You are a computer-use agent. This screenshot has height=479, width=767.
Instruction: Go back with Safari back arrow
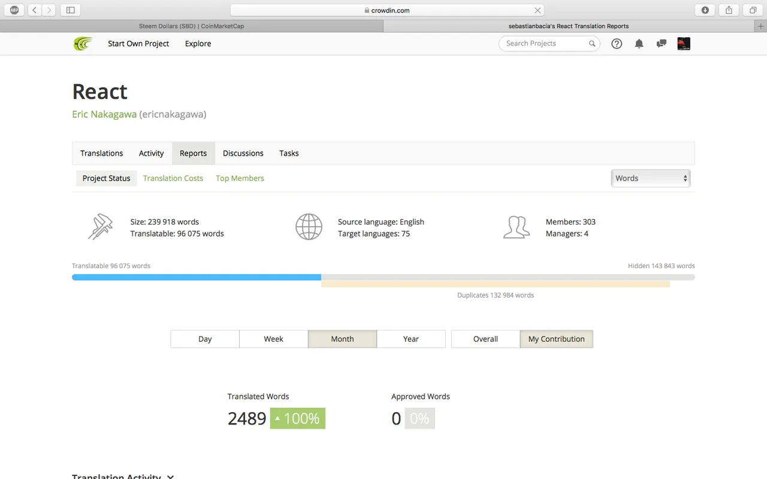click(x=34, y=10)
